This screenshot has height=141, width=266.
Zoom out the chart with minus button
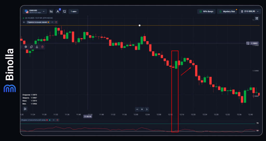(137, 109)
